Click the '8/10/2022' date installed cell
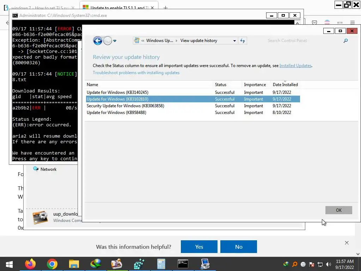 tap(282, 113)
